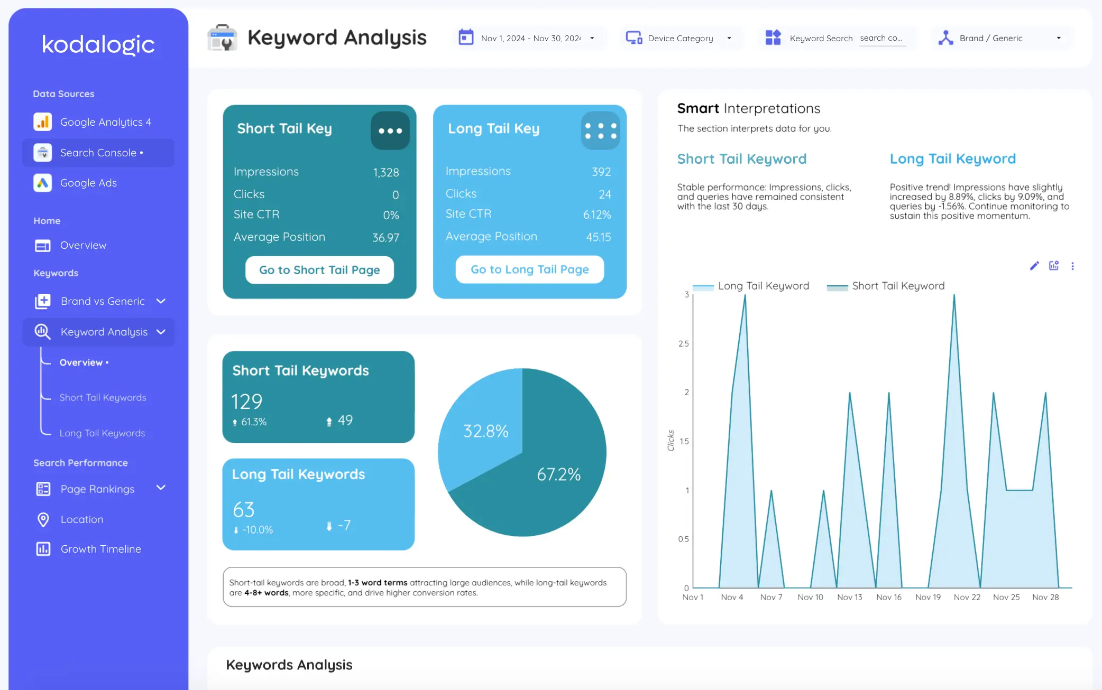Image resolution: width=1102 pixels, height=690 pixels.
Task: Click the Brand vs Generic icon
Action: [x=43, y=301]
